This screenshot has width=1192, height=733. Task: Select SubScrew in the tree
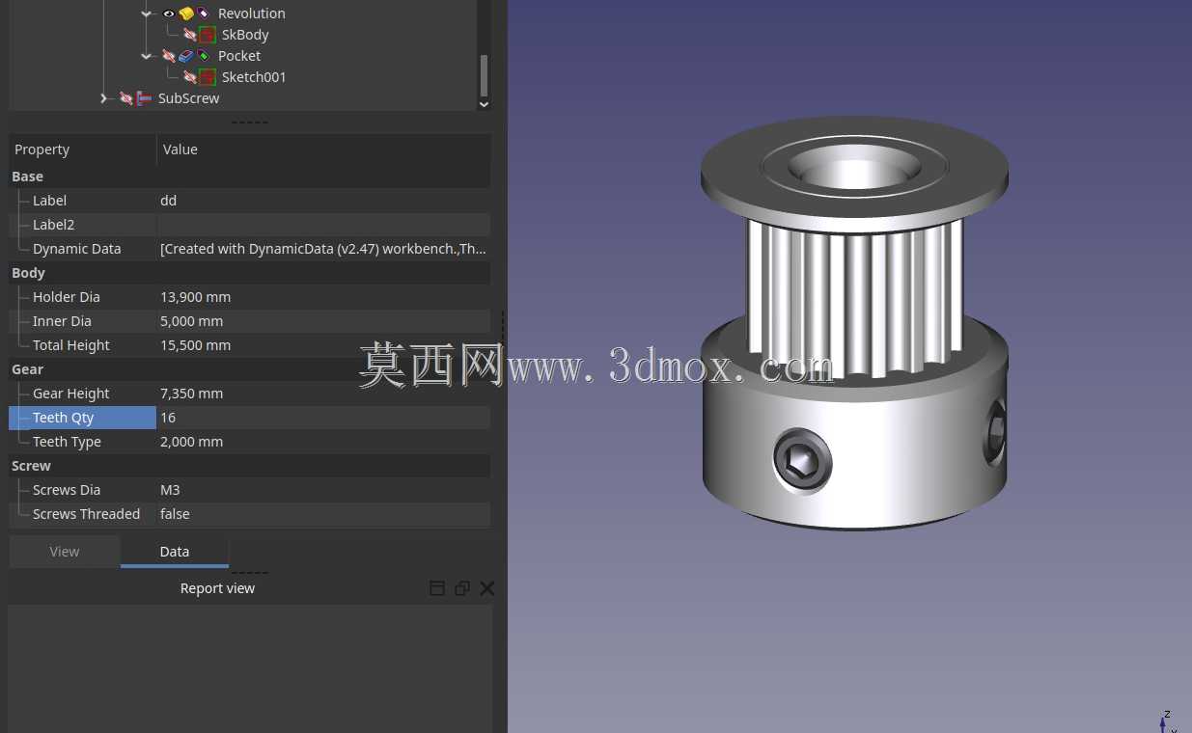coord(188,98)
